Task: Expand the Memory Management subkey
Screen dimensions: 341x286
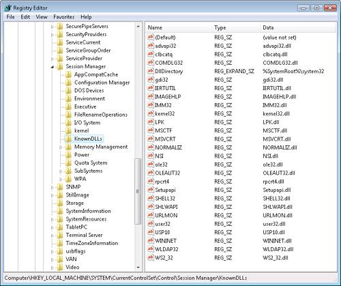Action: (61, 147)
